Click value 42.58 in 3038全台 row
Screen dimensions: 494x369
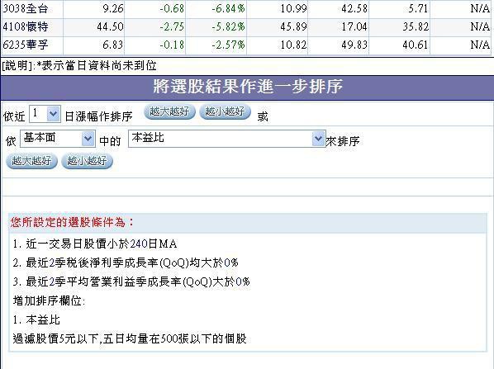354,9
